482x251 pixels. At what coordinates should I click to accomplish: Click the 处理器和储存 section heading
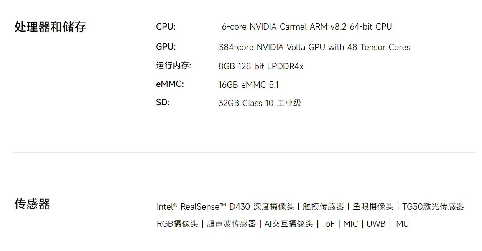50,27
